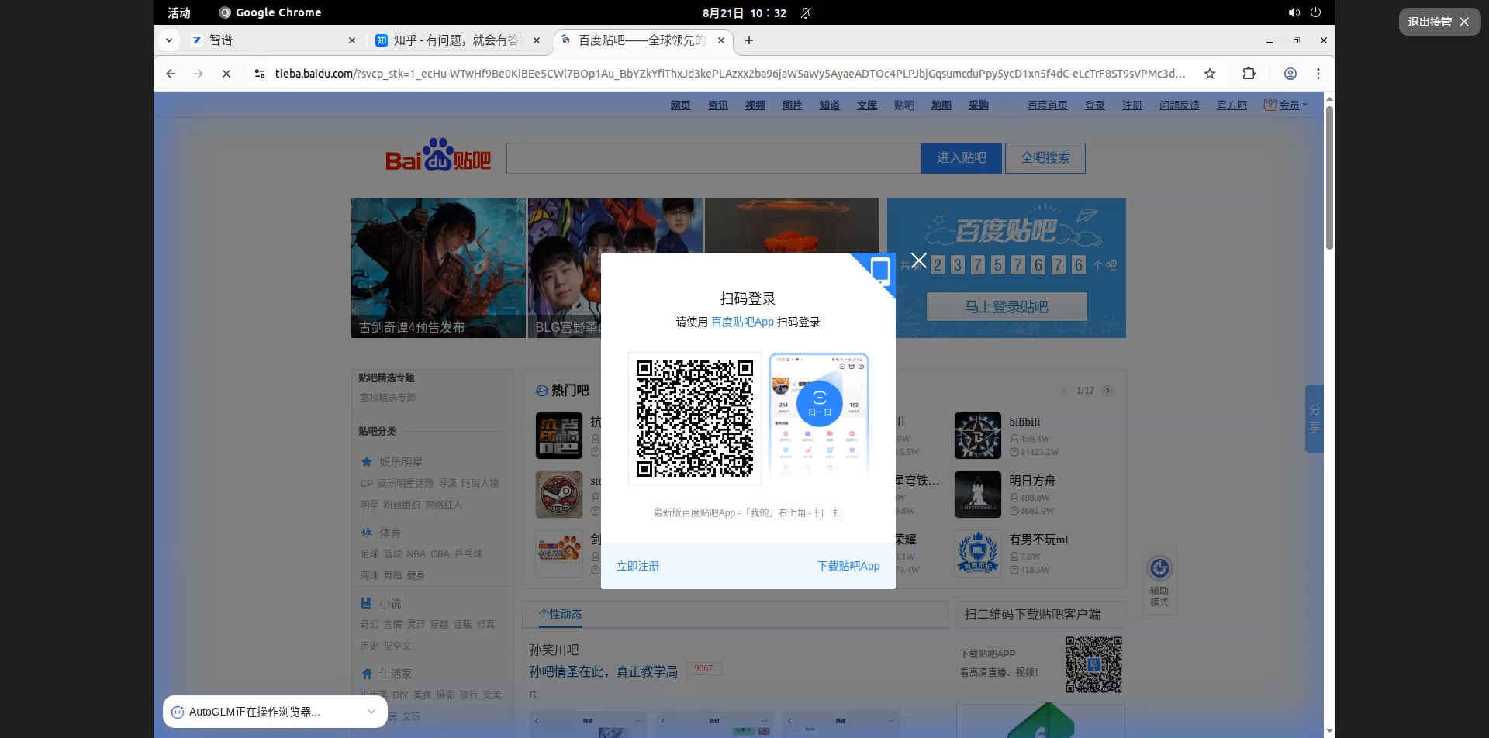Image resolution: width=1489 pixels, height=738 pixels.
Task: View site information icon
Action: tap(260, 74)
